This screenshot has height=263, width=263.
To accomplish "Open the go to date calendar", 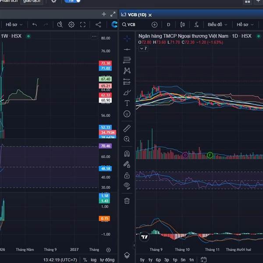I will 203,259.
